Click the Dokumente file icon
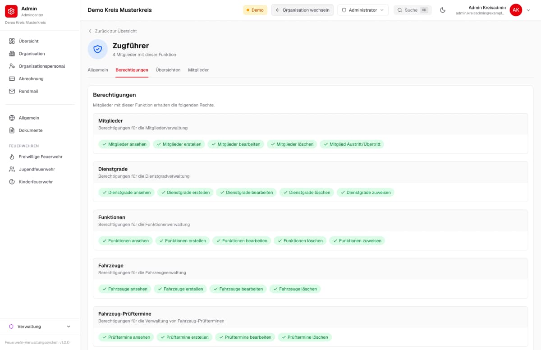 [x=12, y=130]
